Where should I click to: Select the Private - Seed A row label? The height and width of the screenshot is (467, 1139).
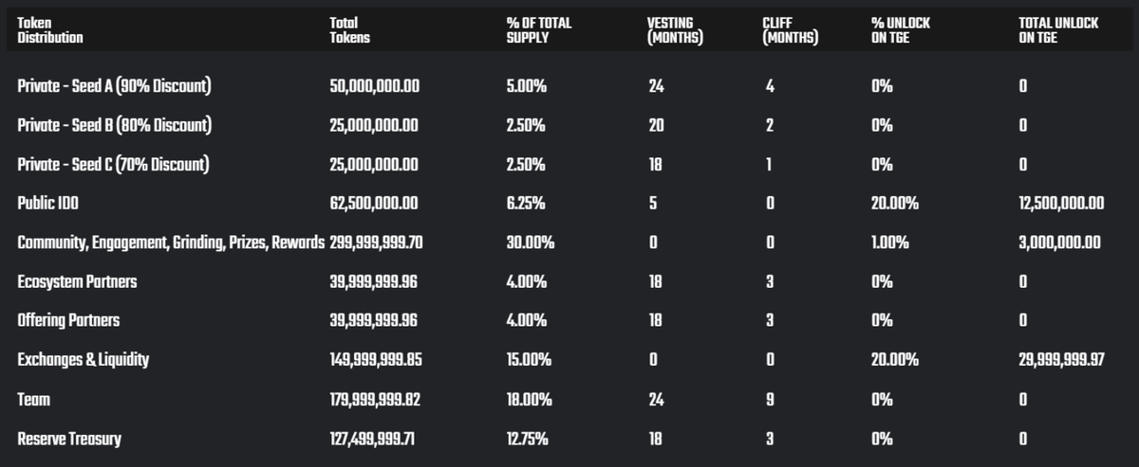(x=114, y=87)
